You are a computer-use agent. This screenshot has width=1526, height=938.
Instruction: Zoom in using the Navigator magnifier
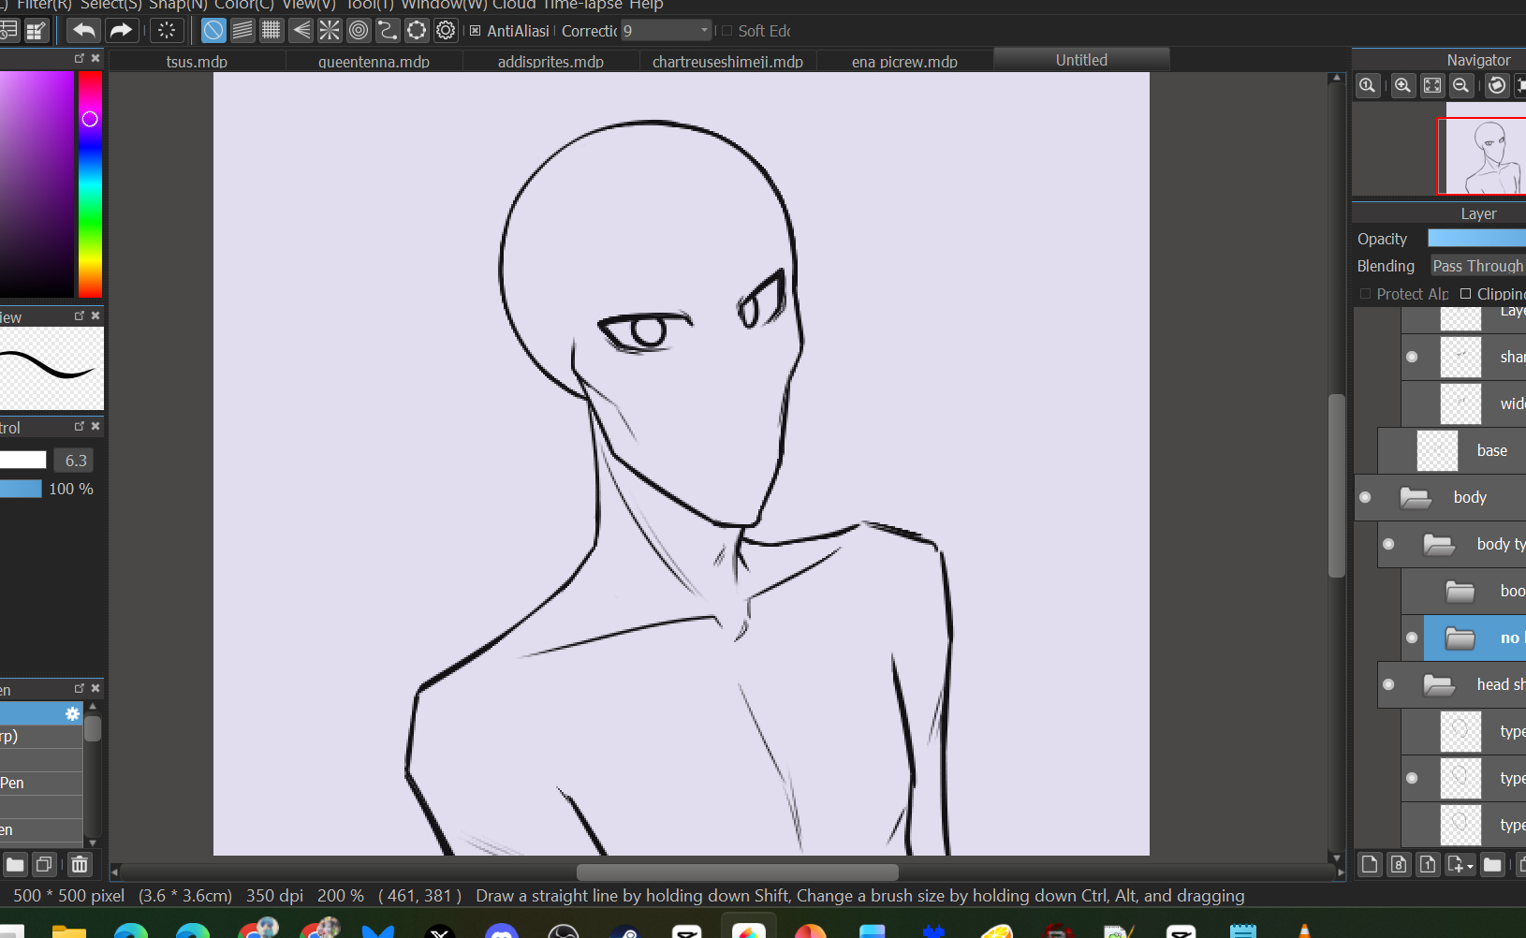[x=1402, y=86]
